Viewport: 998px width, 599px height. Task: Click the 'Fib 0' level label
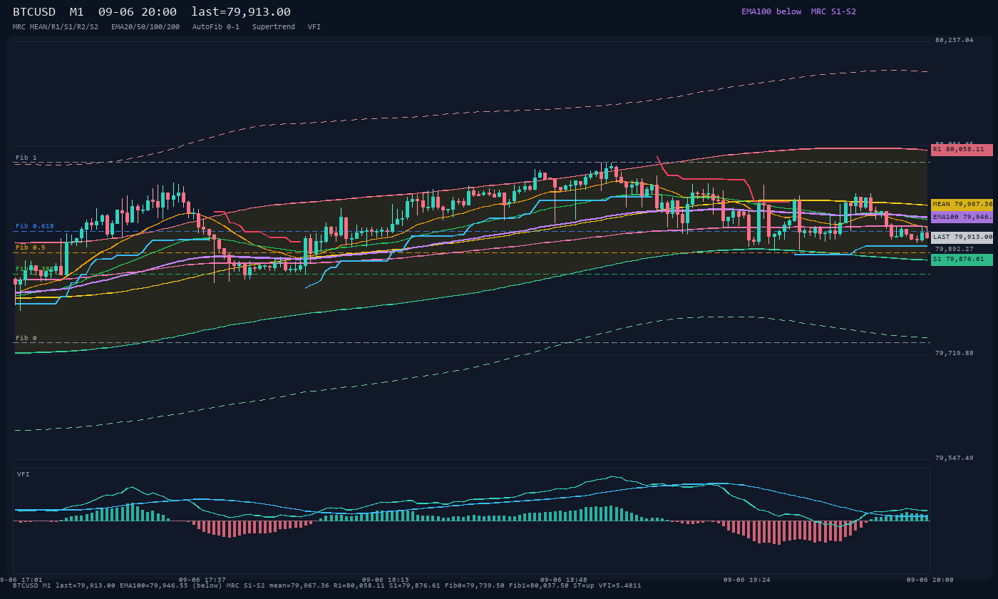tap(26, 338)
